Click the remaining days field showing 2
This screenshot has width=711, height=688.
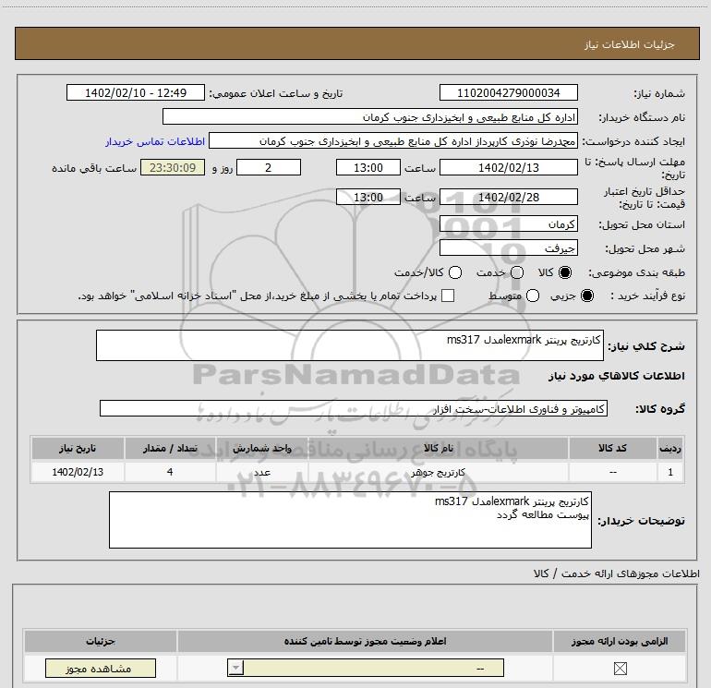[x=269, y=168]
